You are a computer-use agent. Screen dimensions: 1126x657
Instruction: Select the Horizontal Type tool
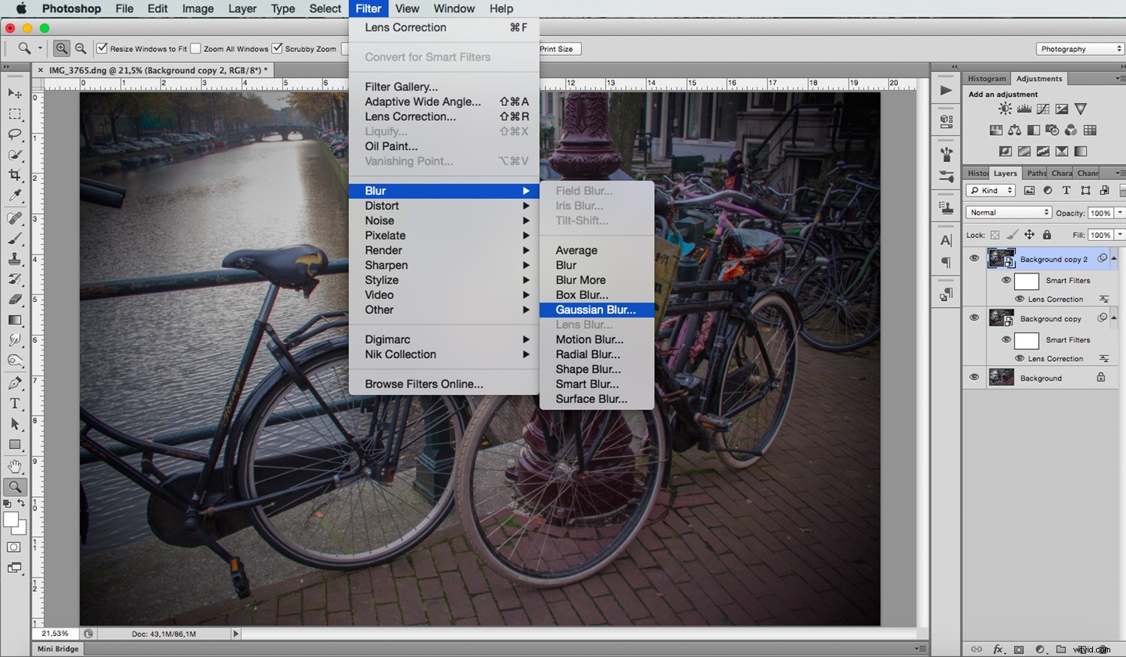click(16, 403)
